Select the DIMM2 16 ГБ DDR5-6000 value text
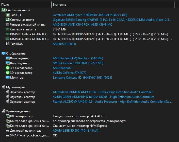The width and height of the screenshot is (179, 142). coord(112,34)
